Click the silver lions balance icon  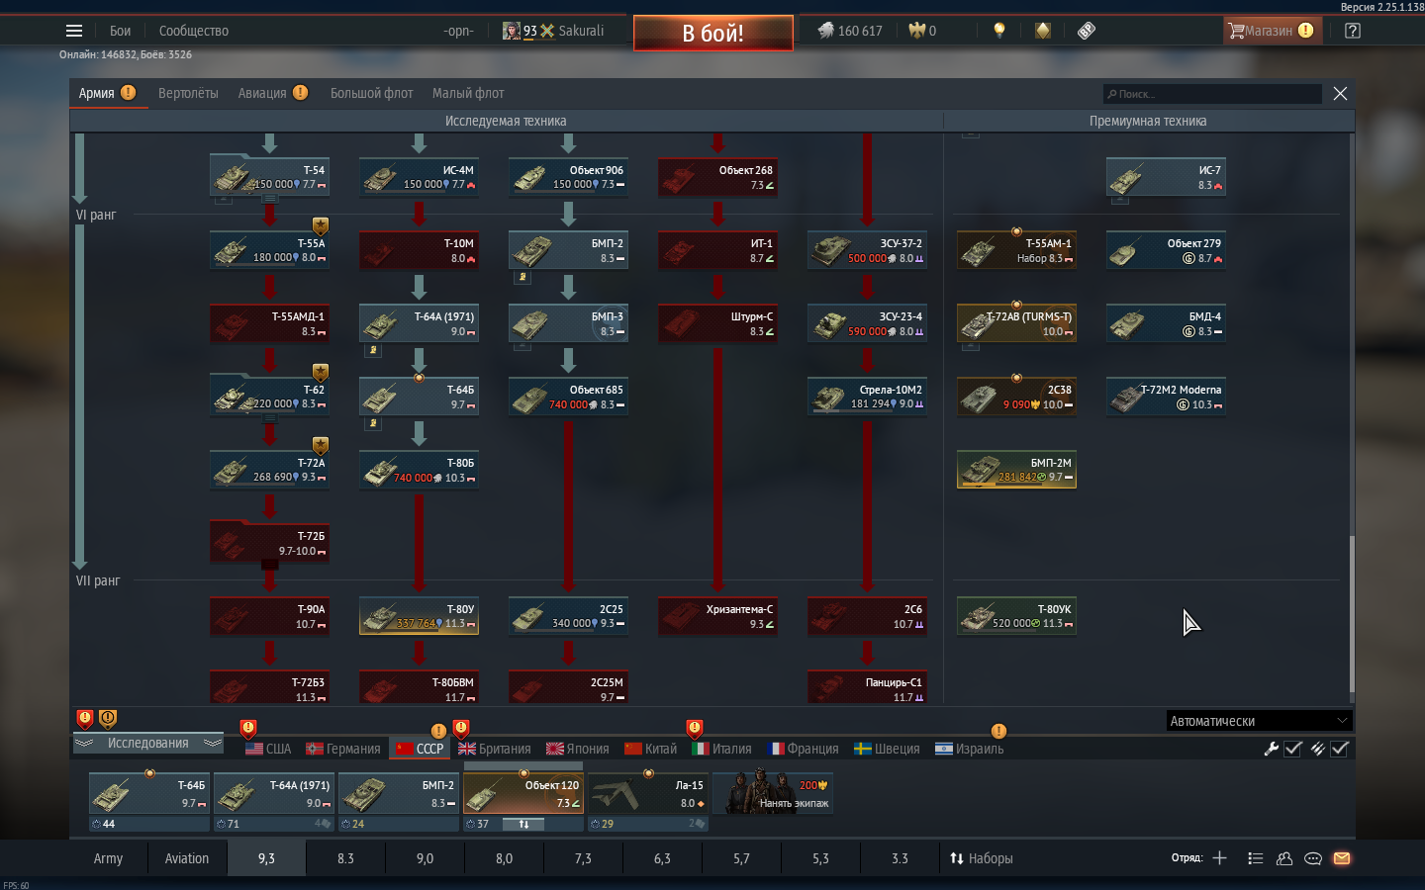pyautogui.click(x=825, y=31)
